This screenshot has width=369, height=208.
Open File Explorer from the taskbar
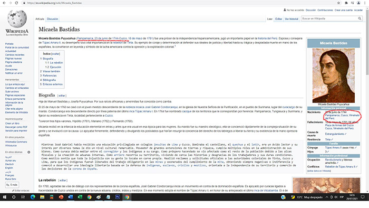(42, 197)
